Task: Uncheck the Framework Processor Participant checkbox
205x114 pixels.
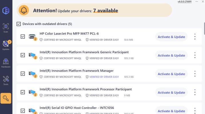Action: point(23,92)
